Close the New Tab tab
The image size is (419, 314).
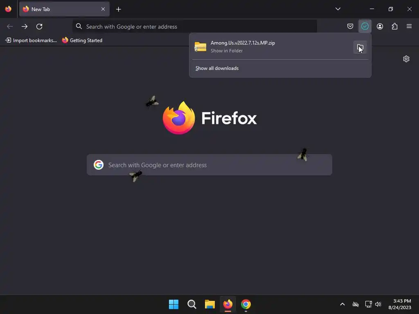pos(103,9)
